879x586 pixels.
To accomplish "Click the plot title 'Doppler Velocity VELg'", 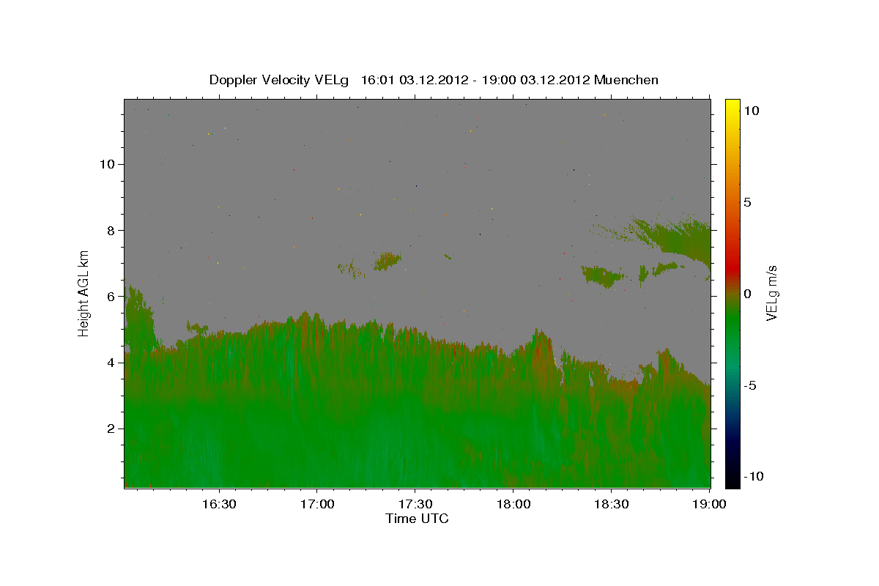I will (x=281, y=80).
